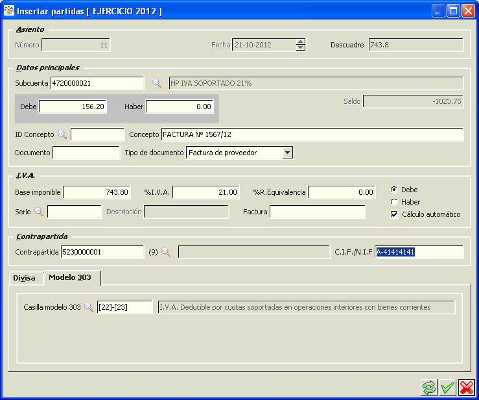This screenshot has height=400, width=479.
Task: Accept entry with green checkmark button
Action: pyautogui.click(x=447, y=388)
